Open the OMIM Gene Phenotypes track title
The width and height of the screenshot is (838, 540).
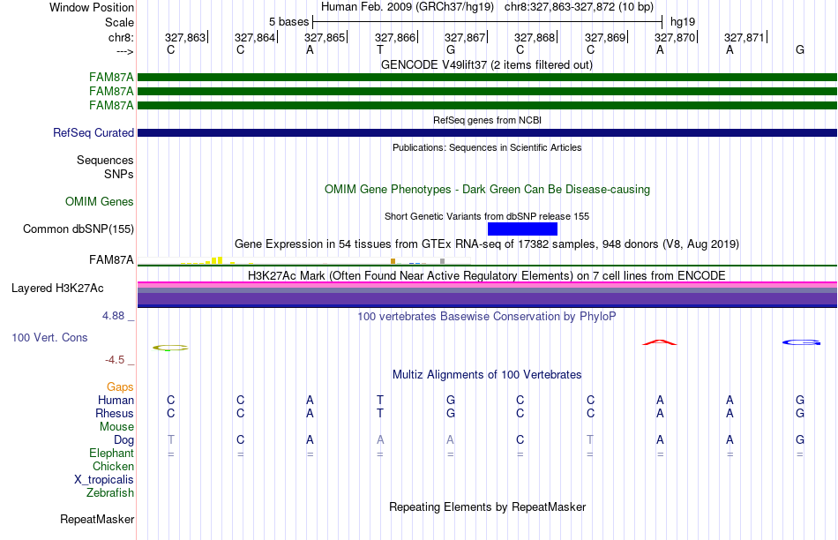[487, 190]
